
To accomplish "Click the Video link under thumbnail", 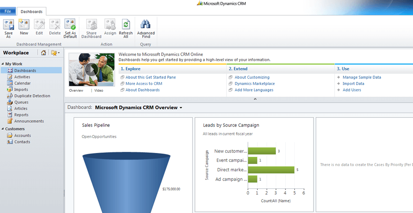I will click(99, 90).
